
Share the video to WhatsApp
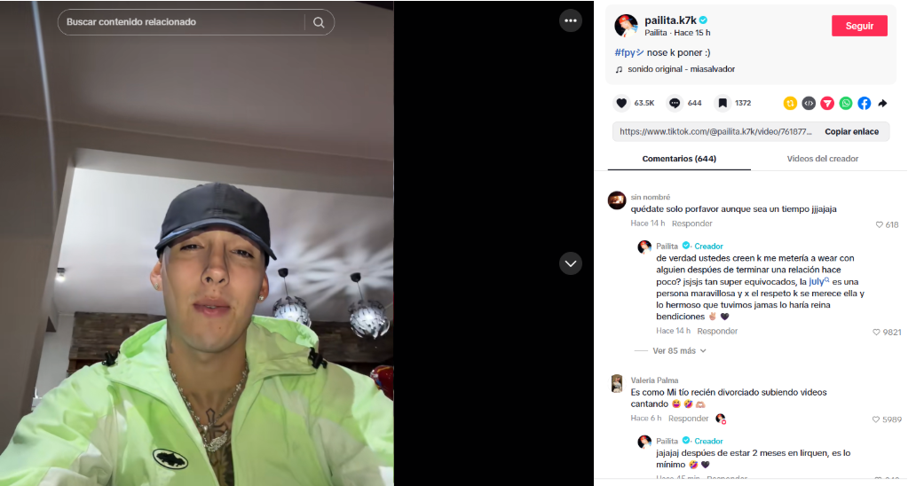tap(846, 103)
